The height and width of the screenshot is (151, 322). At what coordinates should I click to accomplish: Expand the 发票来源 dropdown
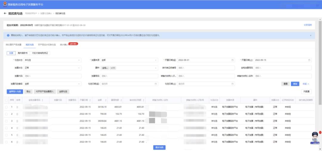[129, 60]
